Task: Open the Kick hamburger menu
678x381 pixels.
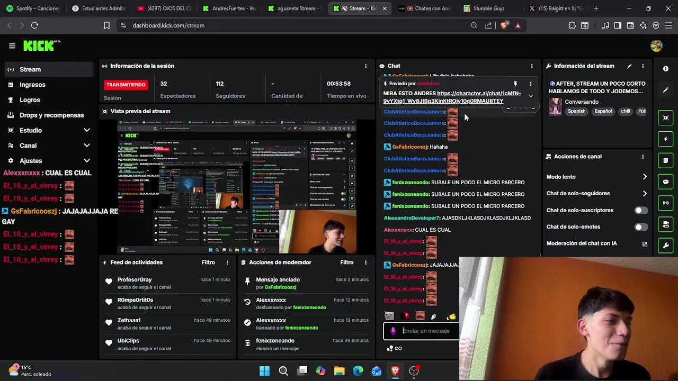Action: click(x=12, y=46)
